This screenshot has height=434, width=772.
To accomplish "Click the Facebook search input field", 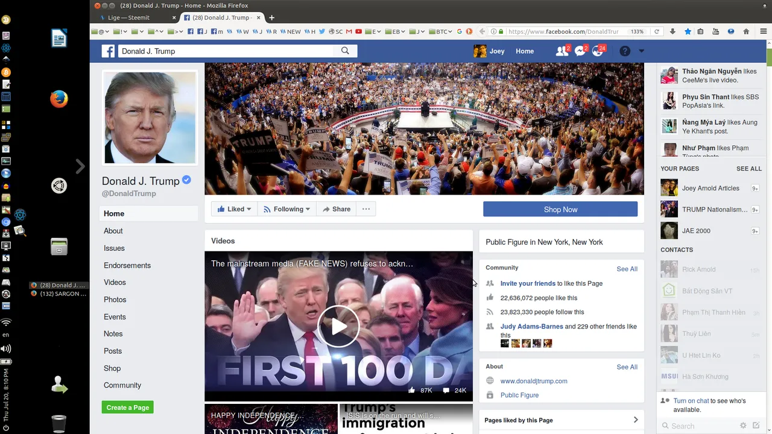I will [x=226, y=51].
